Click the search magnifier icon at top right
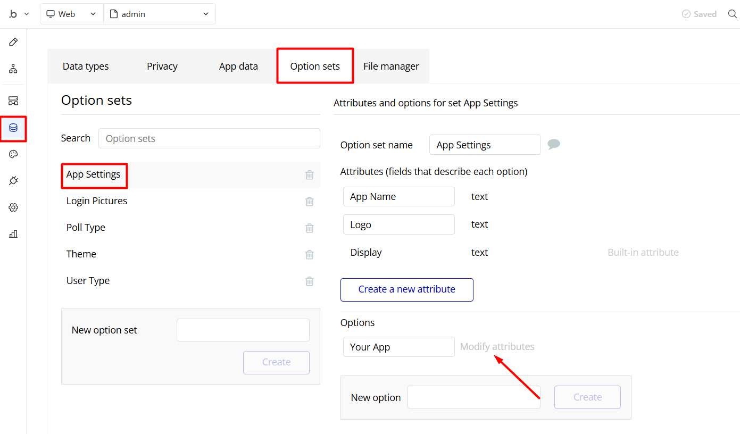 pyautogui.click(x=733, y=14)
